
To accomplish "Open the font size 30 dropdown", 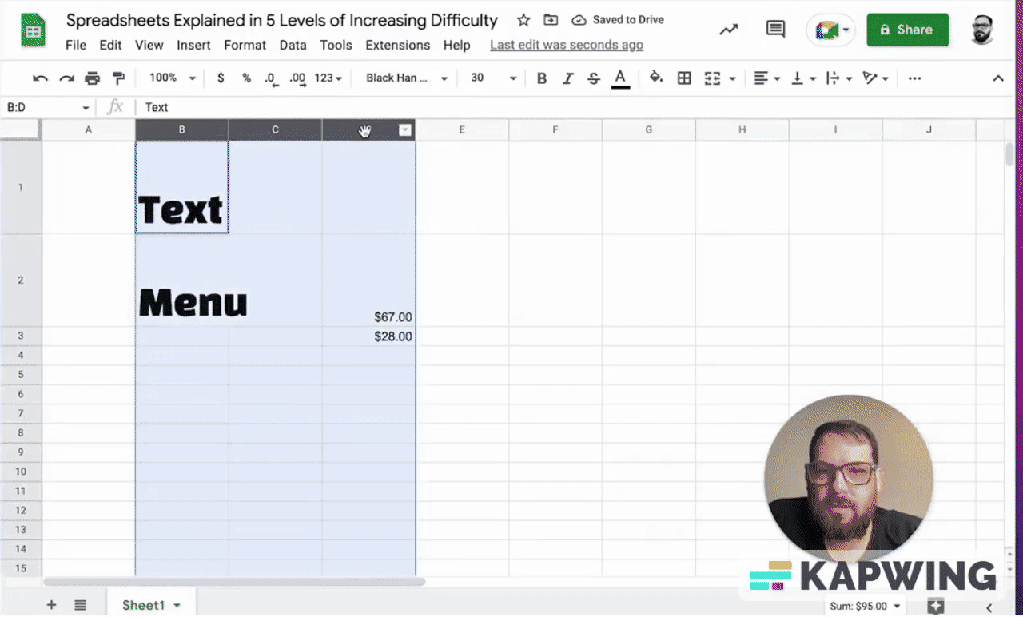I will point(494,78).
